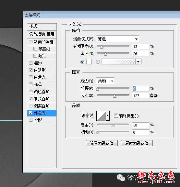Click the 图层样式 dialog title bar

102,15
